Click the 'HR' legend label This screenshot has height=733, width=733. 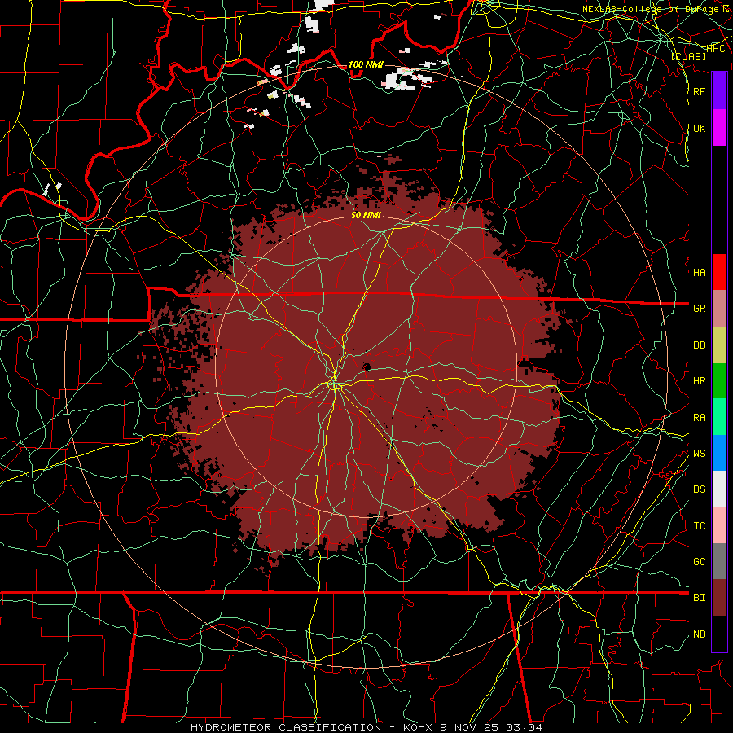[x=699, y=381]
